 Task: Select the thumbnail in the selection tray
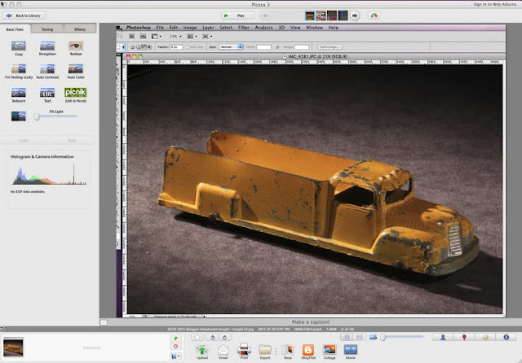tap(15, 348)
